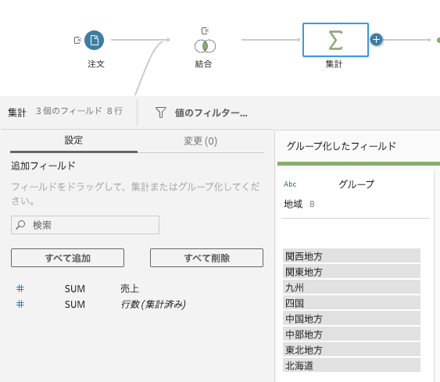Focus the 検索 search field
This screenshot has height=382, width=440.
[x=85, y=225]
